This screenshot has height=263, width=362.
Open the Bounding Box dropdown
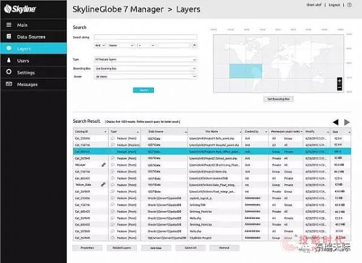(145, 68)
